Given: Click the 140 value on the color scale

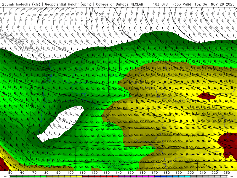Looking at the screenshot, I should click(x=118, y=173).
